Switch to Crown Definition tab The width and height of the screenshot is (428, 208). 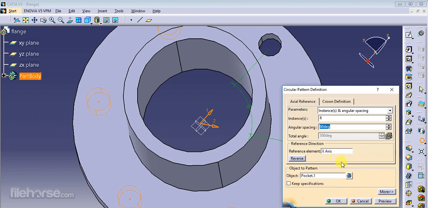coord(336,101)
